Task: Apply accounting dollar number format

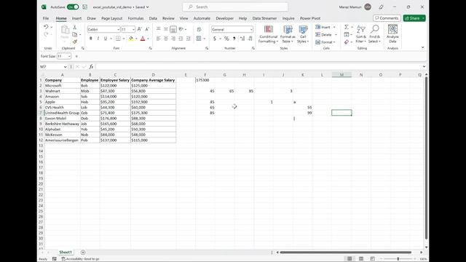Action: click(x=215, y=39)
